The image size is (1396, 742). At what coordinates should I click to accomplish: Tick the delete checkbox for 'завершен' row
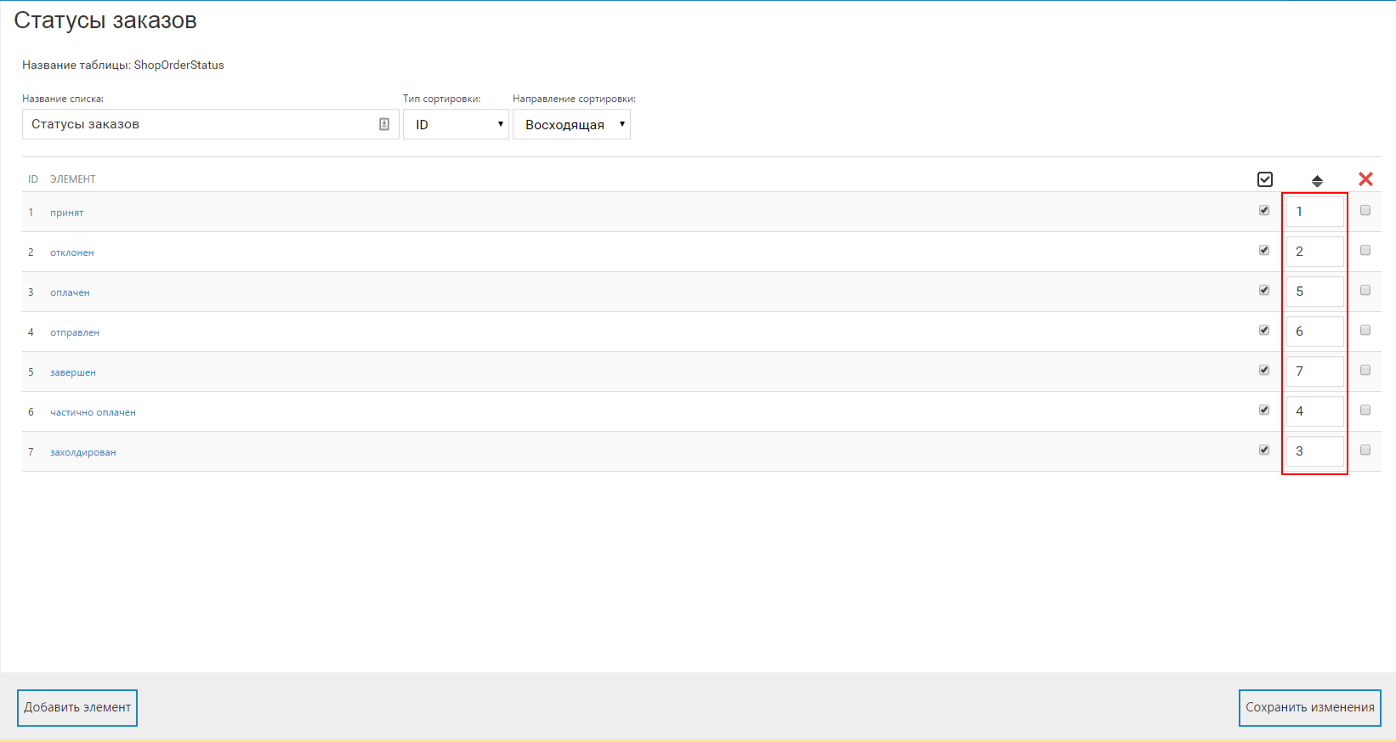(1365, 371)
